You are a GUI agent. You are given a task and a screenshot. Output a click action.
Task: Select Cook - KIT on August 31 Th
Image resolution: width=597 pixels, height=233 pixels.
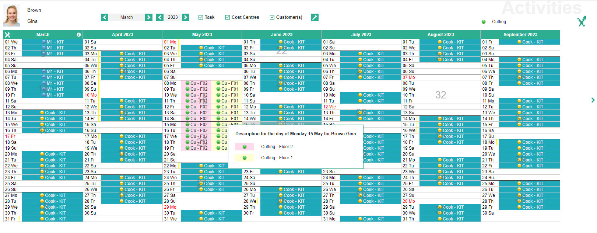pyautogui.click(x=450, y=219)
